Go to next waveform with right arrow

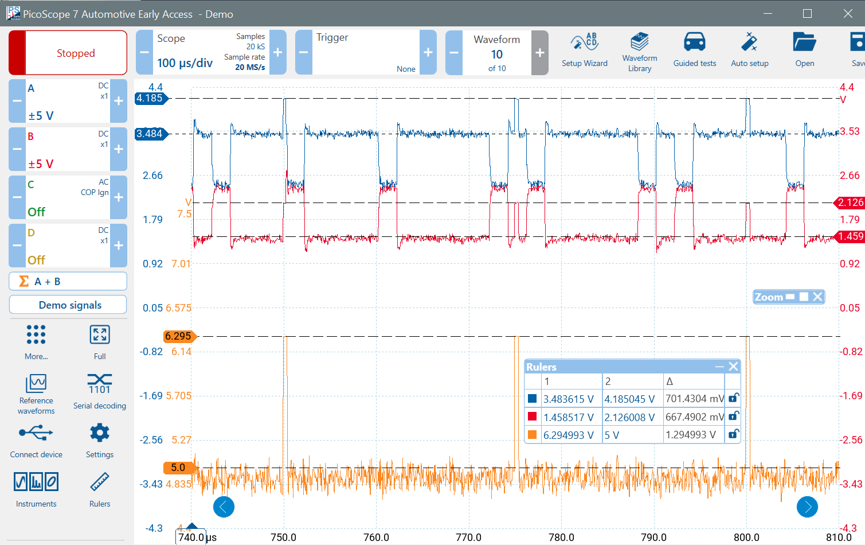[x=807, y=507]
